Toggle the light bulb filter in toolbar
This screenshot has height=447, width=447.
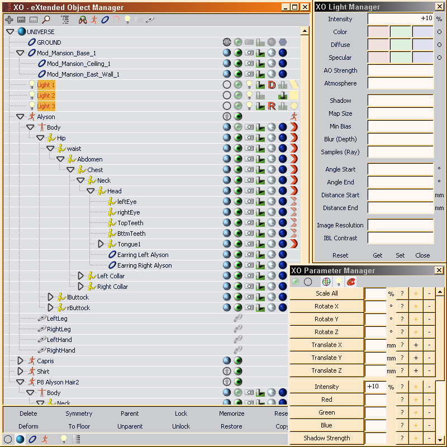[127, 20]
